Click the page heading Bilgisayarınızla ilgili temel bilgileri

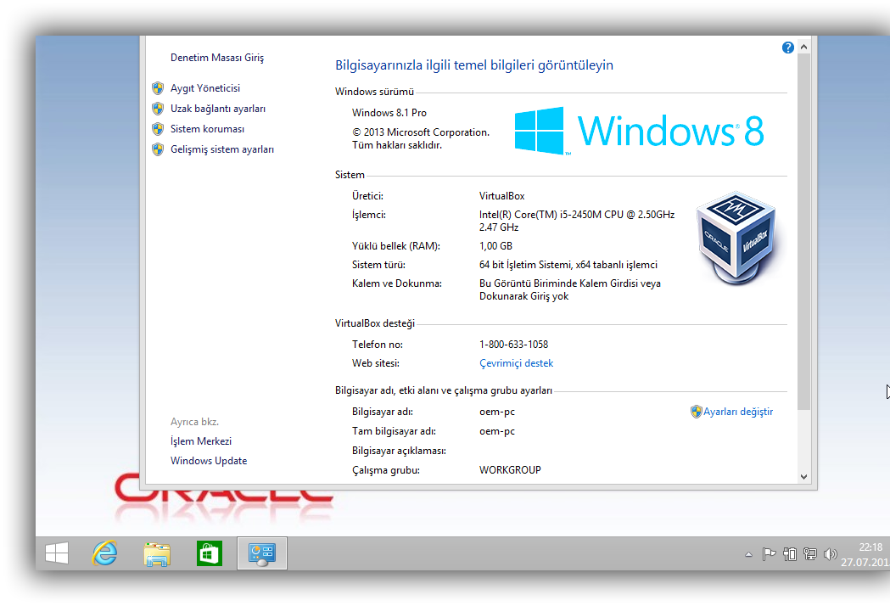pos(474,65)
